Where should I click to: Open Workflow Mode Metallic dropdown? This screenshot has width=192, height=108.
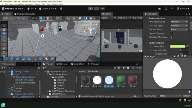[179, 22]
